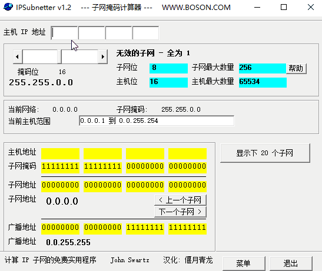Click the 显示下 20 个子网 button

pyautogui.click(x=265, y=153)
